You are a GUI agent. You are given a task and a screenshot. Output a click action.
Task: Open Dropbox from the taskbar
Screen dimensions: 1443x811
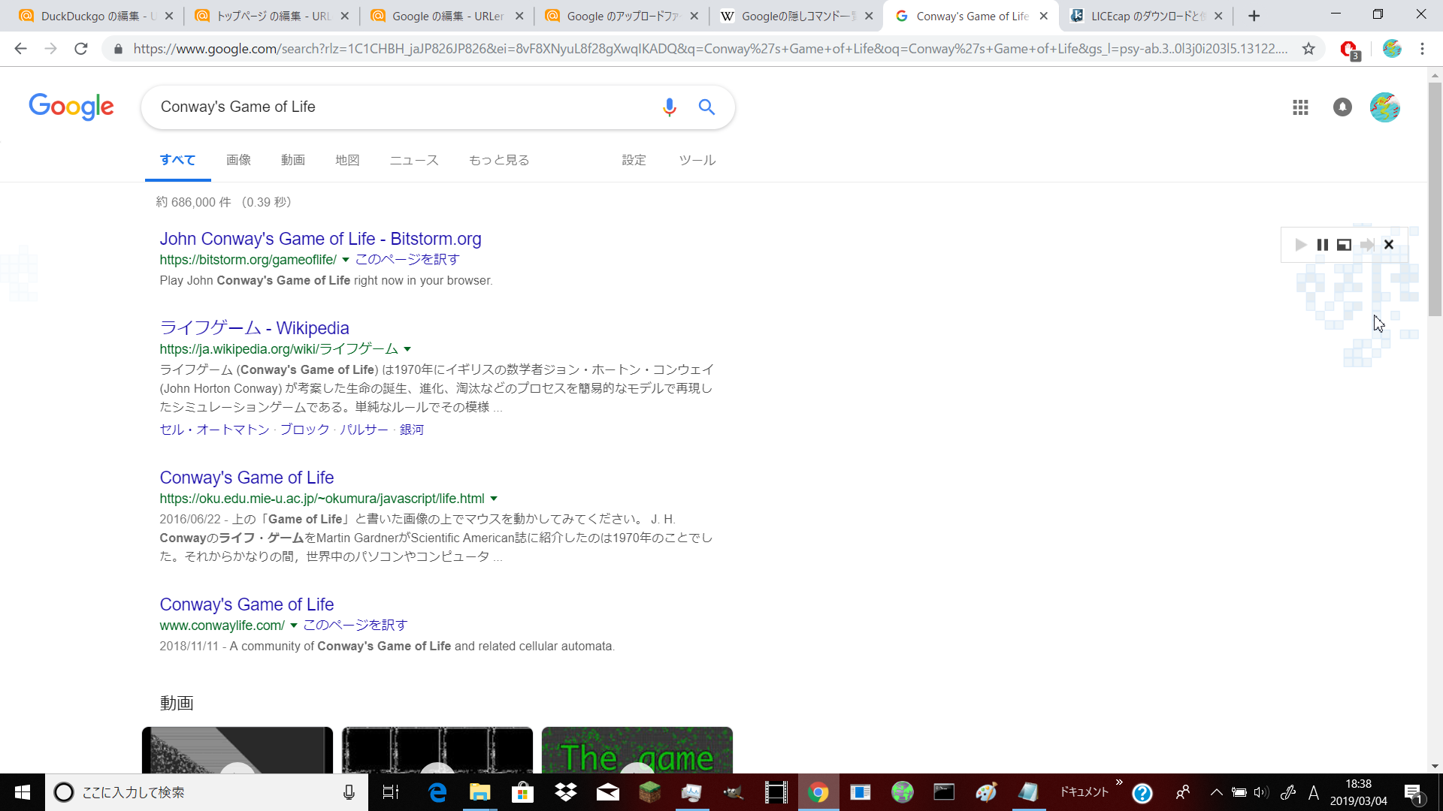pyautogui.click(x=565, y=792)
